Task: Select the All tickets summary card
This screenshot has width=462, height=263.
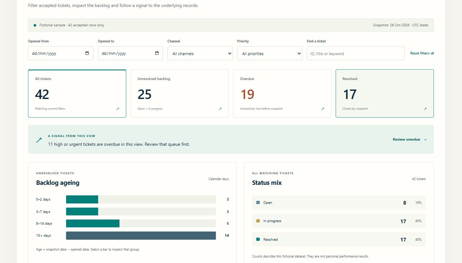Action: point(77,94)
